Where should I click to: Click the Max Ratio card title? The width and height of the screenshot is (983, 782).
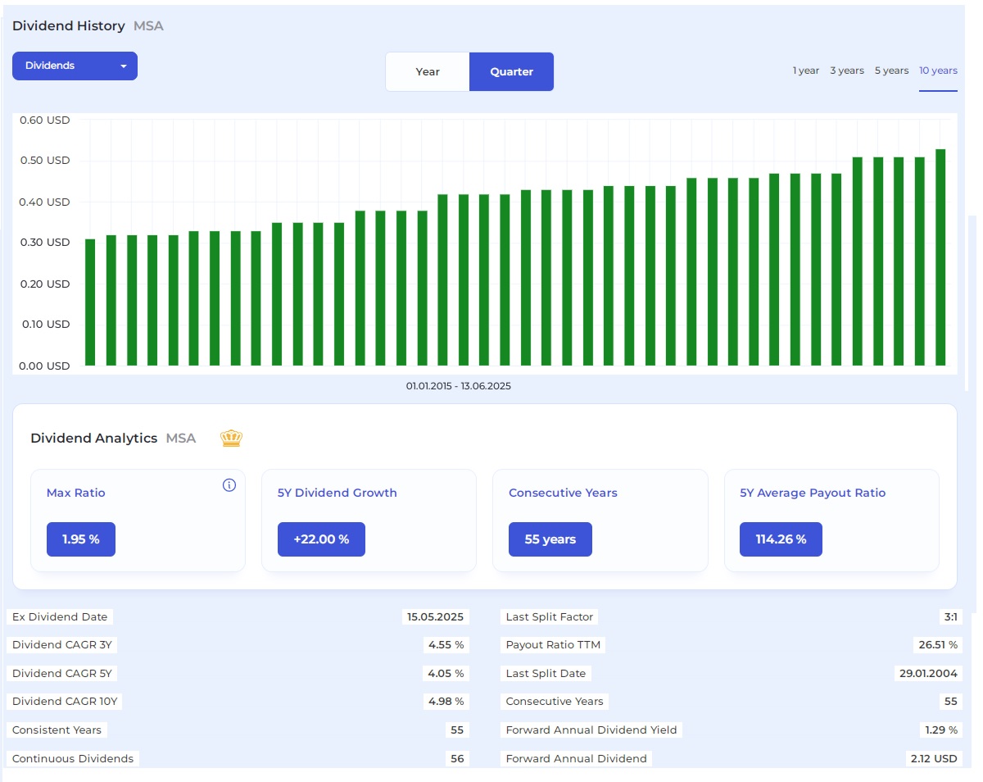coord(76,493)
